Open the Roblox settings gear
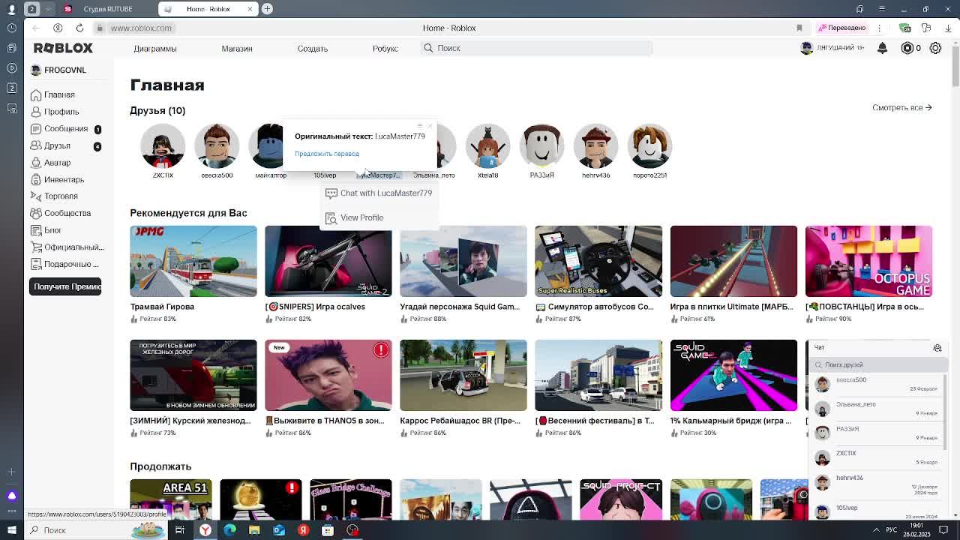Image resolution: width=960 pixels, height=540 pixels. (x=935, y=48)
